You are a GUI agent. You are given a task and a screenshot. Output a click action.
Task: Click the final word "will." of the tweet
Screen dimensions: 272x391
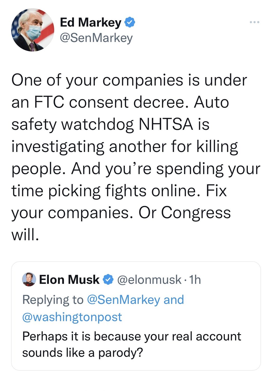click(x=25, y=235)
